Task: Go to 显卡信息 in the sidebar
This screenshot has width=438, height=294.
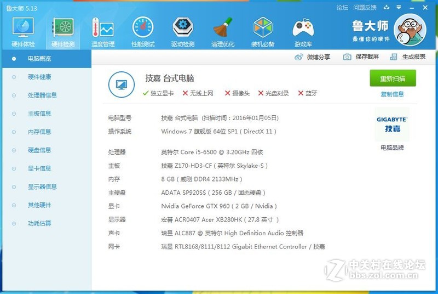Action: 39,168
